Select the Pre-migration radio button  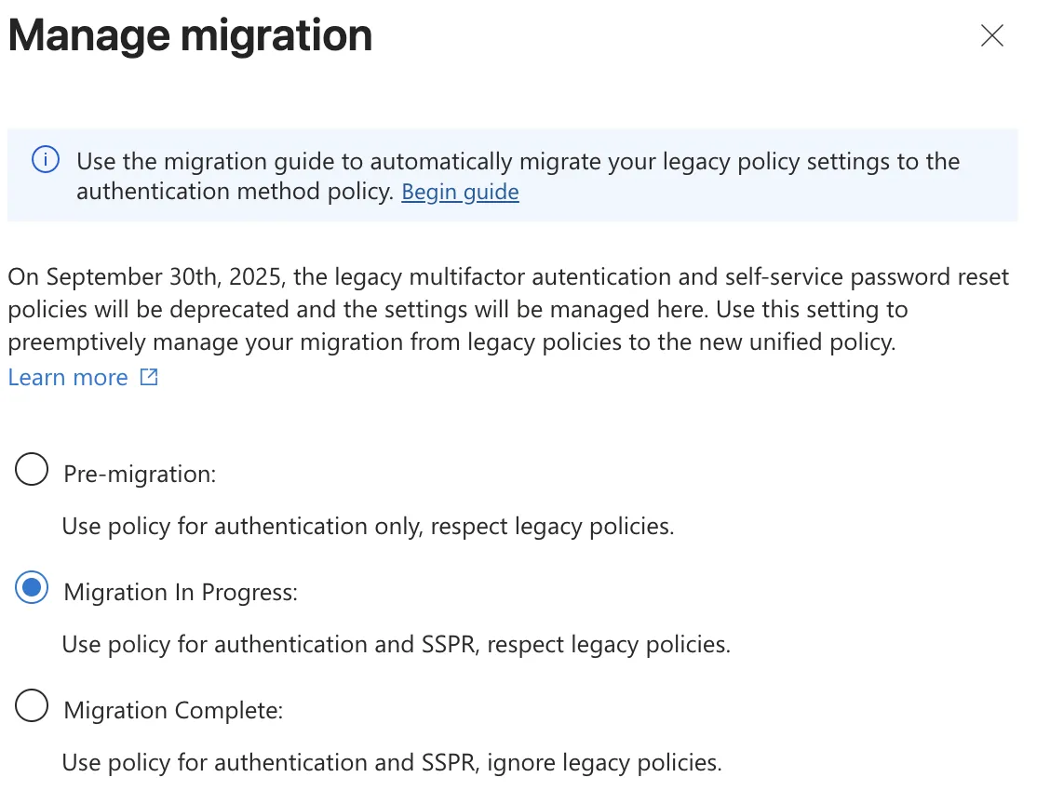(31, 470)
